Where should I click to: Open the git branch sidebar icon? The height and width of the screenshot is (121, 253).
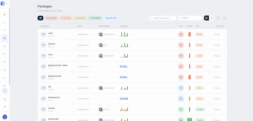tap(4, 54)
